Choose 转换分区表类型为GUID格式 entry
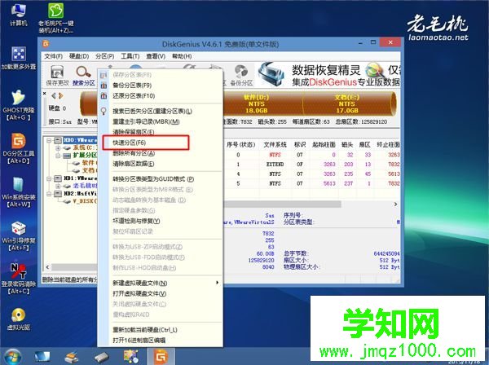The image size is (489, 365). 161,179
